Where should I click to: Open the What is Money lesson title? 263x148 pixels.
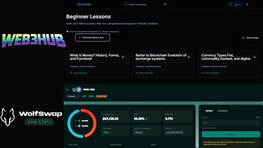tap(95, 57)
